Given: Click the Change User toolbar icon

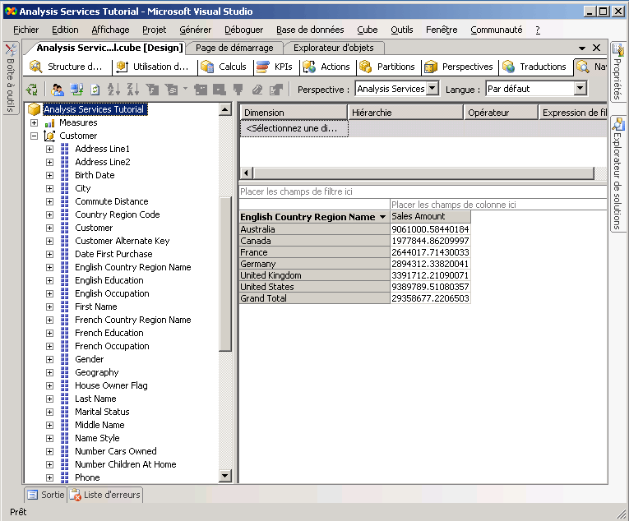Looking at the screenshot, I should pos(58,90).
